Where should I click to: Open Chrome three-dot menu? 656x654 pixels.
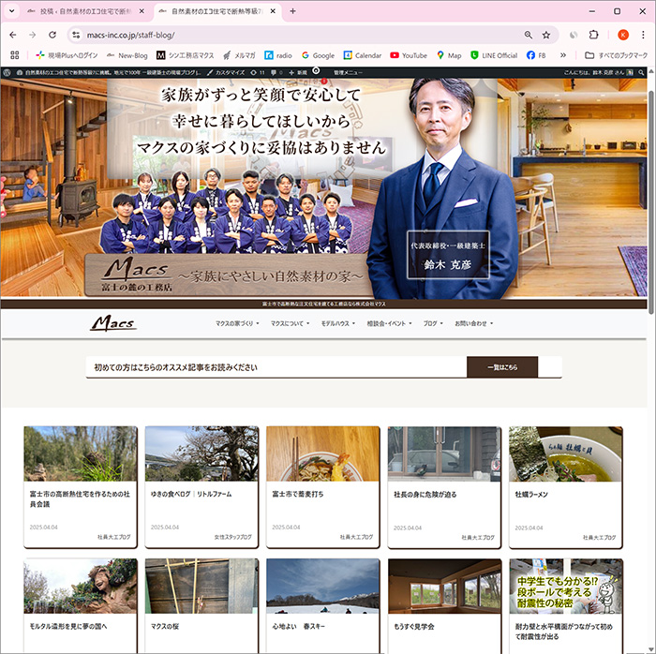[643, 35]
